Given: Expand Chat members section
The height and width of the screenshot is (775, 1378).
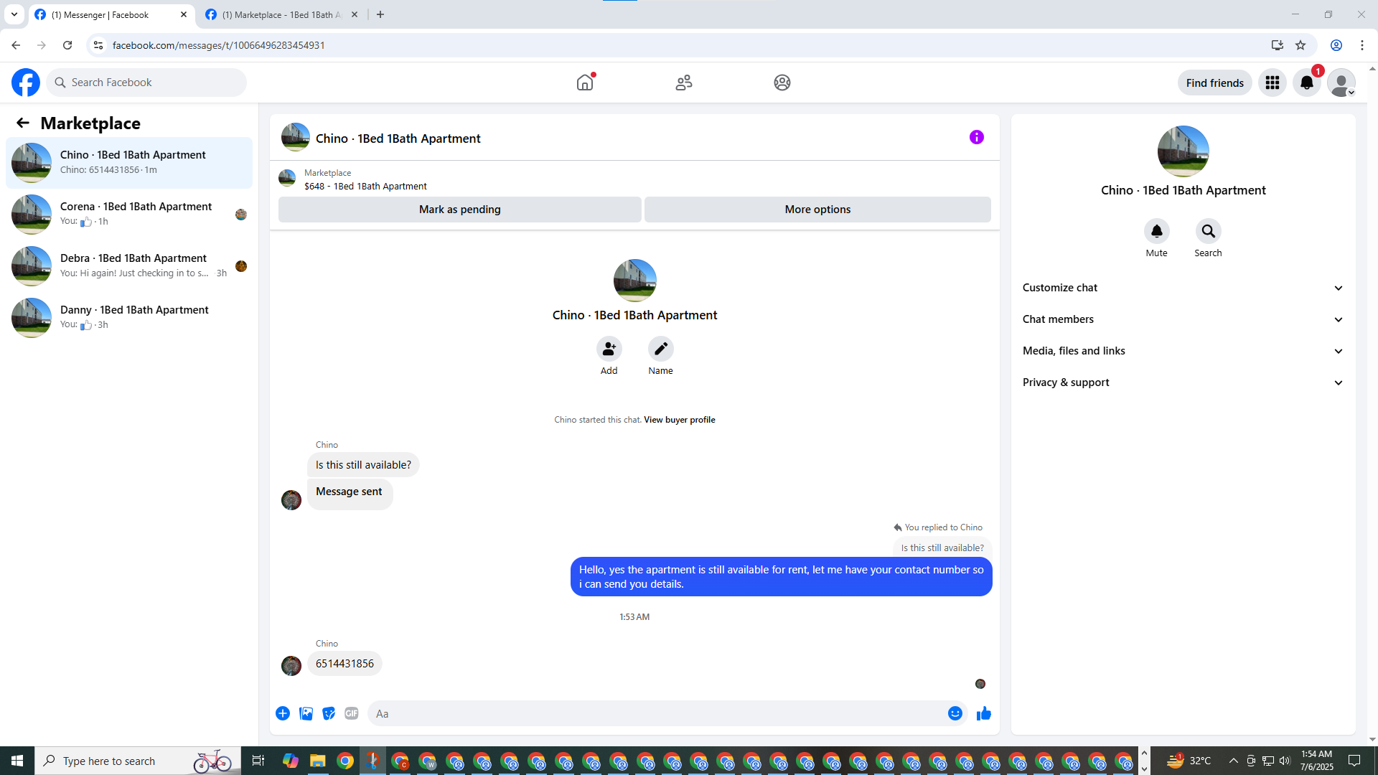Looking at the screenshot, I should (1182, 319).
